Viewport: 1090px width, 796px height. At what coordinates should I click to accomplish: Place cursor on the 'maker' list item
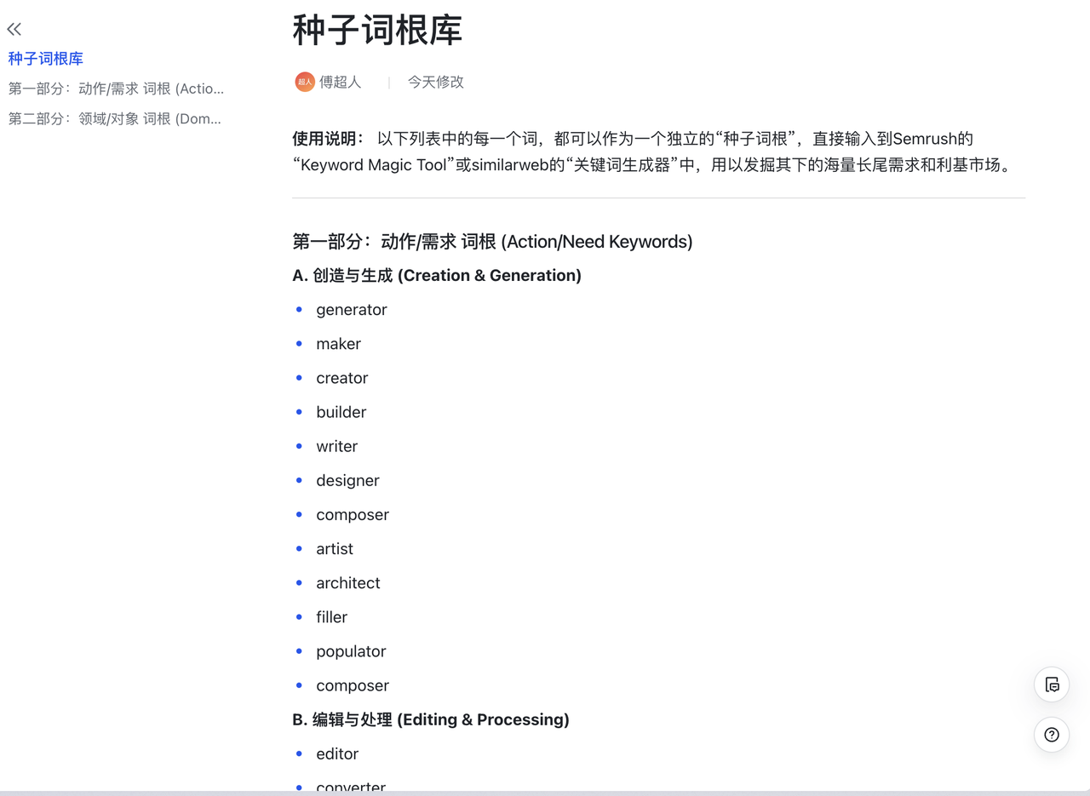pyautogui.click(x=338, y=344)
